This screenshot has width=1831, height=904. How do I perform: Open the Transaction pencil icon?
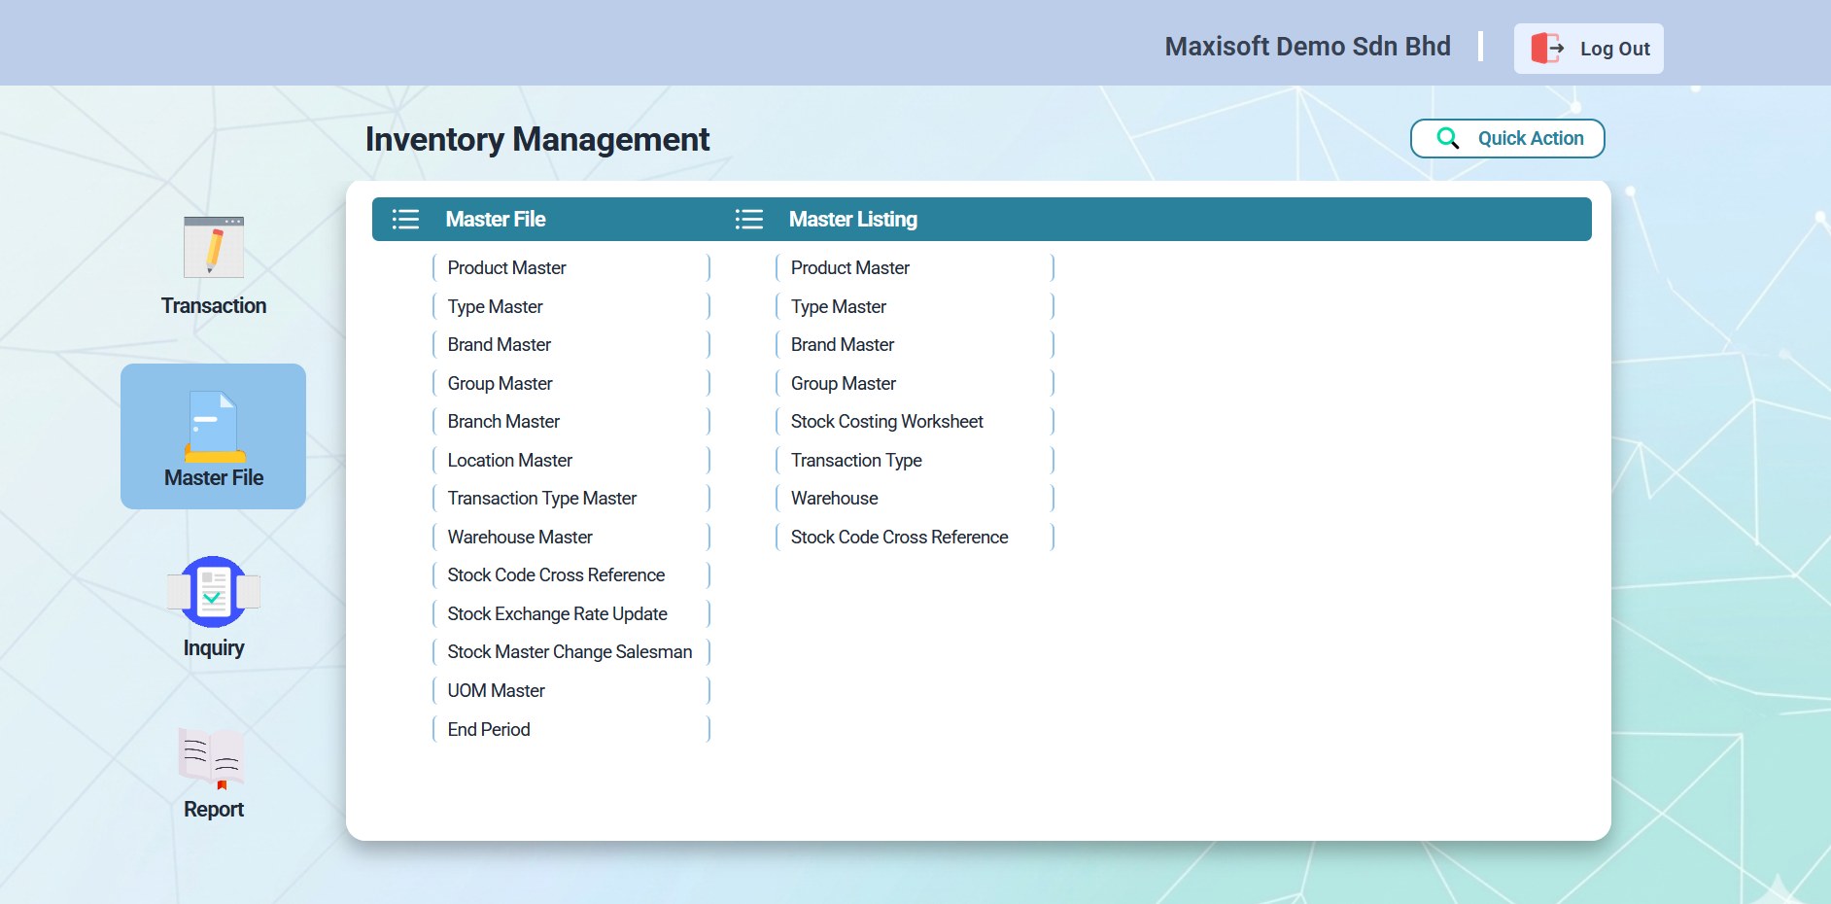point(214,247)
